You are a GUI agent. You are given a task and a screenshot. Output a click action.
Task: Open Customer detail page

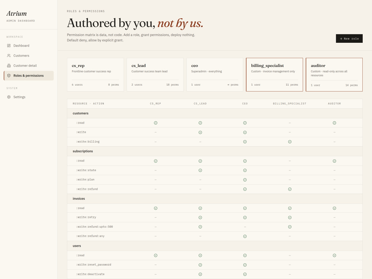coord(29,65)
